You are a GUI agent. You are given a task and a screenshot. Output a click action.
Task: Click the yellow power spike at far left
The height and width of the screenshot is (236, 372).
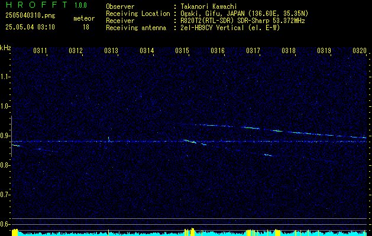pos(15,232)
